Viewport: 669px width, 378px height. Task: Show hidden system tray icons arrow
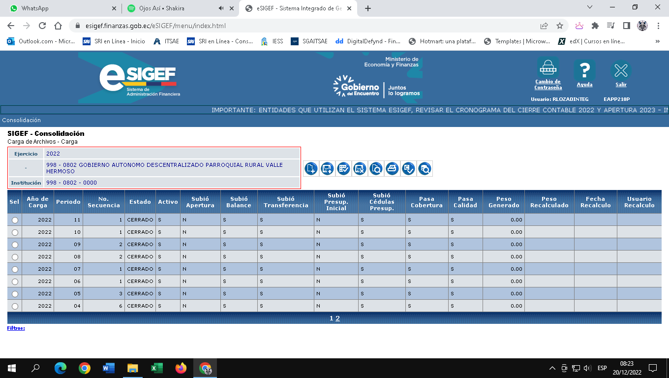(x=552, y=368)
